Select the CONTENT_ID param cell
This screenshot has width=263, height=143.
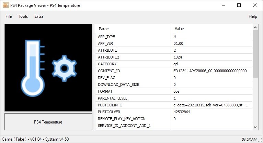pos(133,71)
